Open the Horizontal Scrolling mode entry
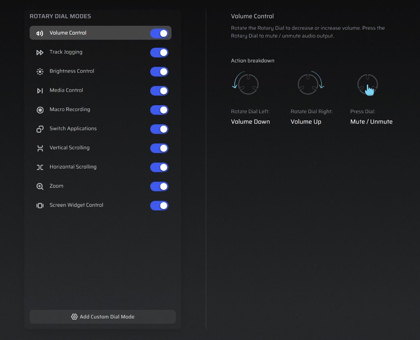The image size is (420, 340). click(x=73, y=167)
